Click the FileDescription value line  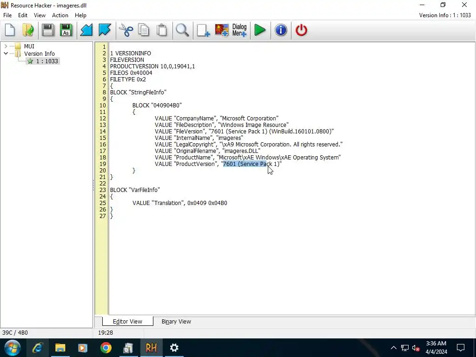[x=222, y=125]
